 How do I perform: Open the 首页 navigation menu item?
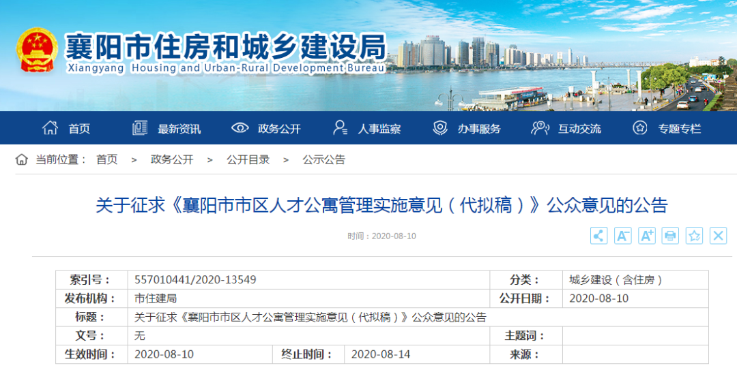pos(79,129)
